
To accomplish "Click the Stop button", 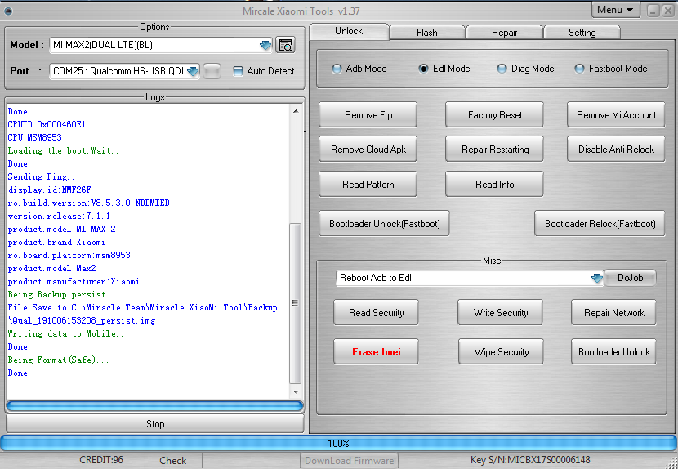I will [155, 423].
